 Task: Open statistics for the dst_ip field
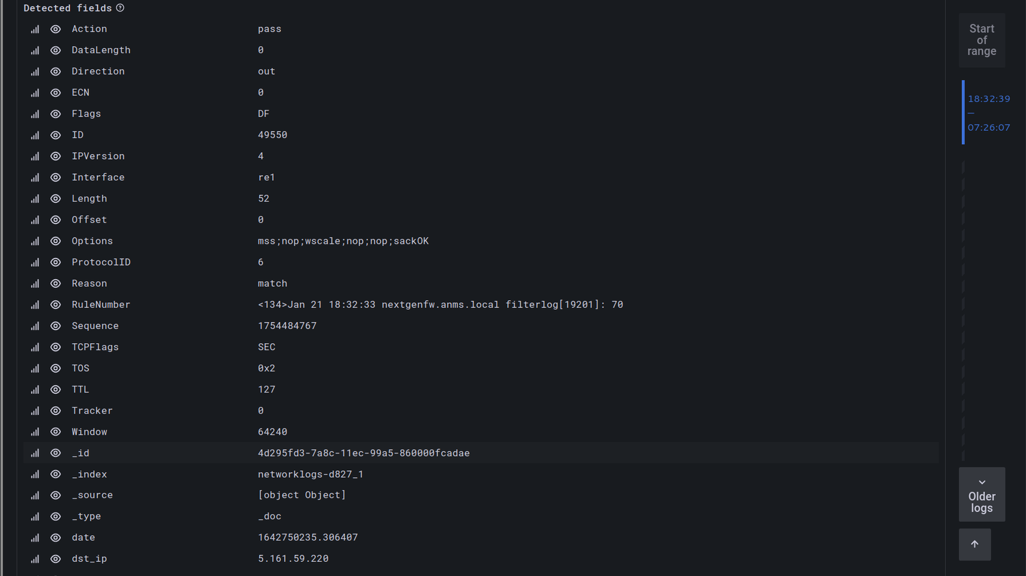tap(35, 559)
